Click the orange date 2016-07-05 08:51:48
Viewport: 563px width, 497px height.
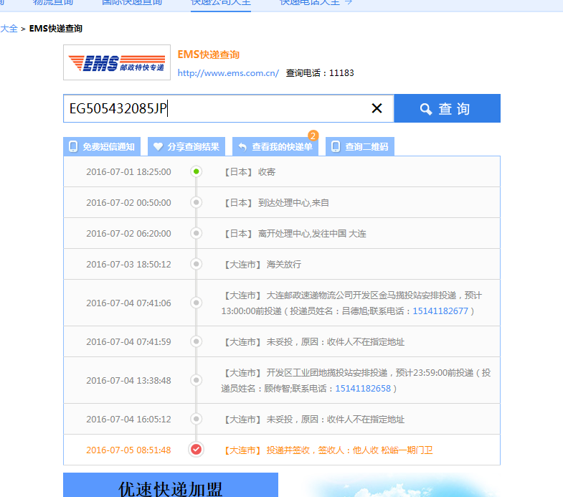point(128,450)
